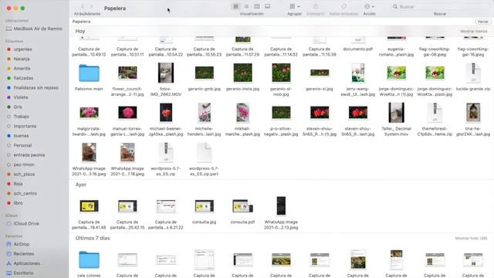This screenshot has height=278, width=494.
Task: Select wordpress-5.7-es_ES.zip archive
Action: point(166,153)
